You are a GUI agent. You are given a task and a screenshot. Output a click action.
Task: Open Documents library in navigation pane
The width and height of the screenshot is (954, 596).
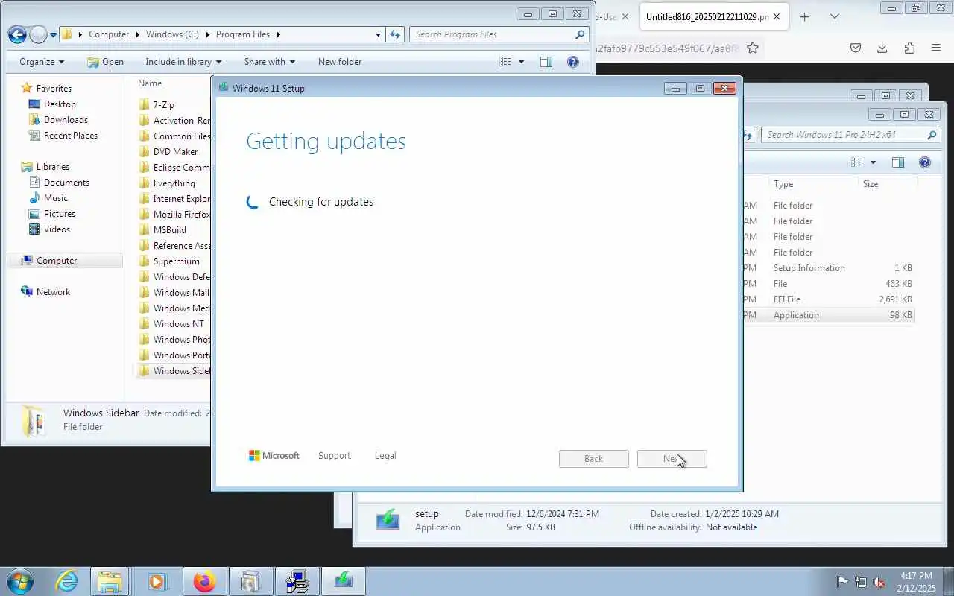(x=66, y=183)
